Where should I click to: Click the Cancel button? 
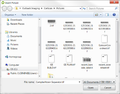tap(108, 88)
